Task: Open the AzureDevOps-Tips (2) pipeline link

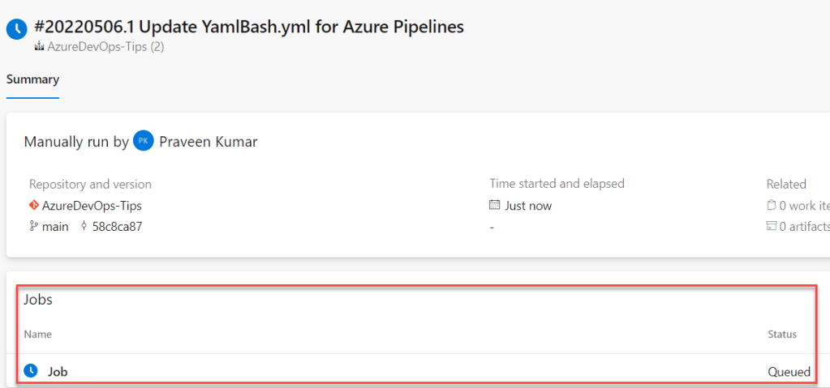Action: coord(105,47)
